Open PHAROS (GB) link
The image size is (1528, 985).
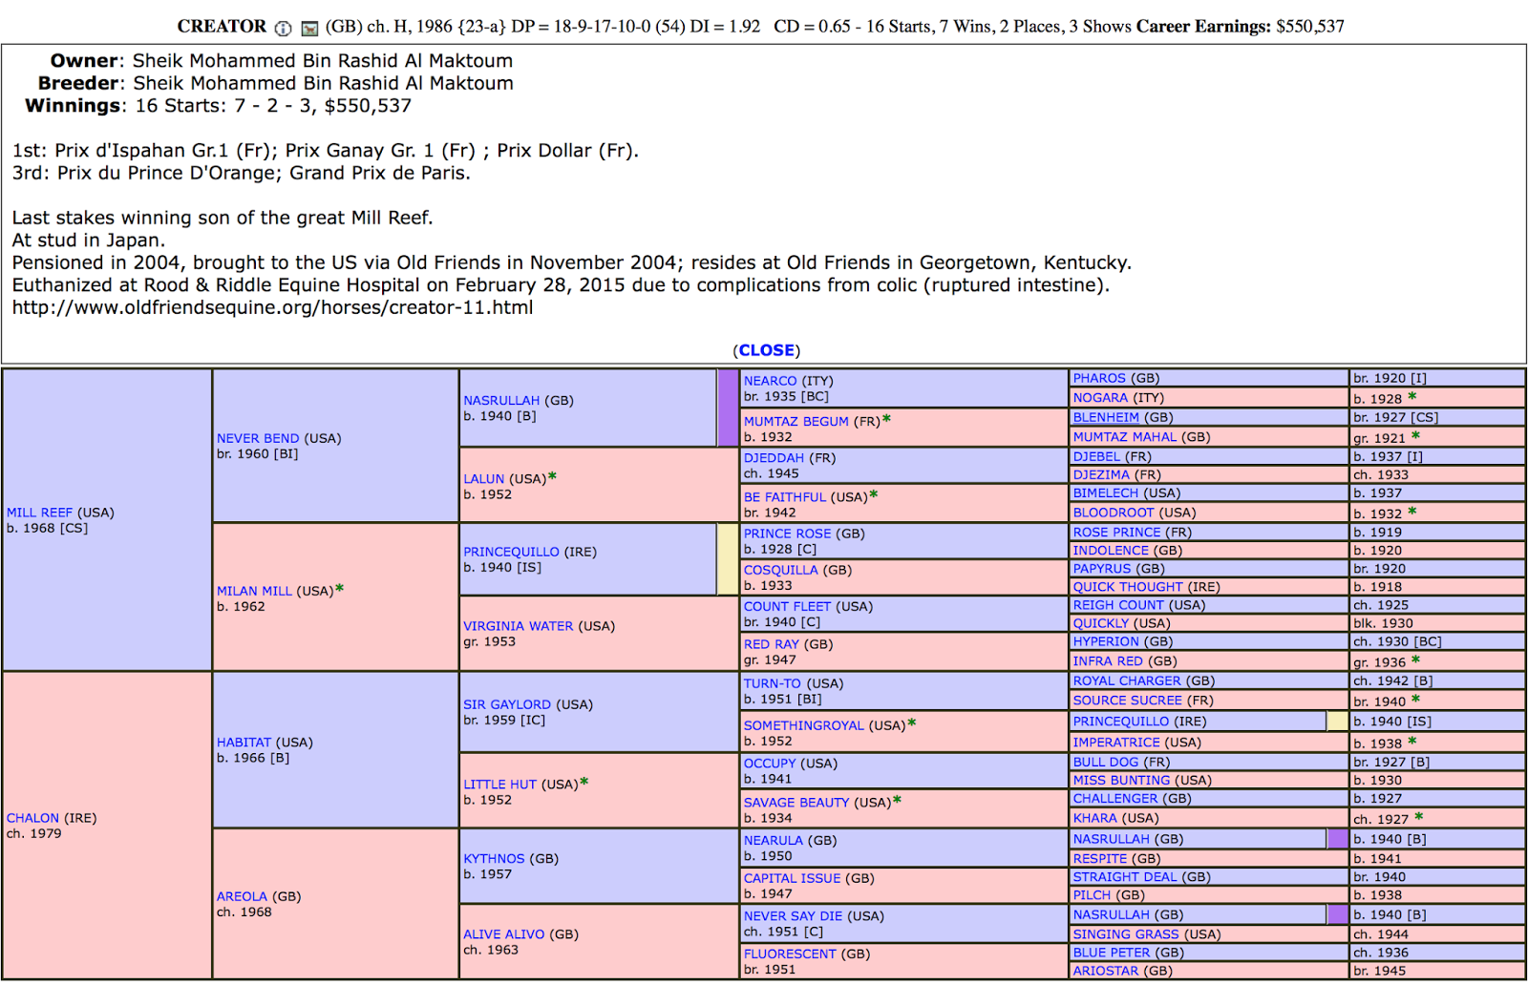(1102, 378)
